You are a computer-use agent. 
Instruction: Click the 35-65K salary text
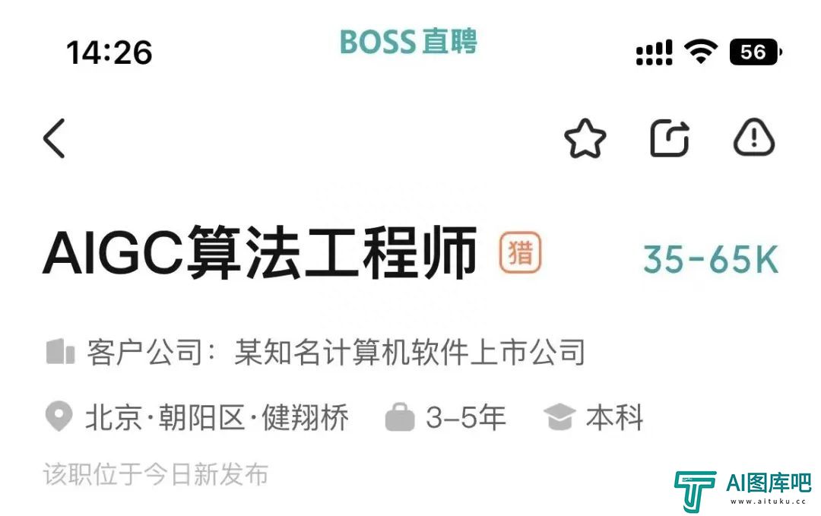coord(711,259)
